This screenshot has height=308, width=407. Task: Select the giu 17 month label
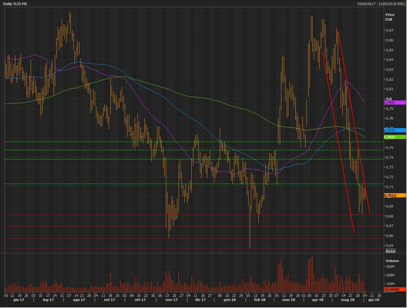click(19, 300)
